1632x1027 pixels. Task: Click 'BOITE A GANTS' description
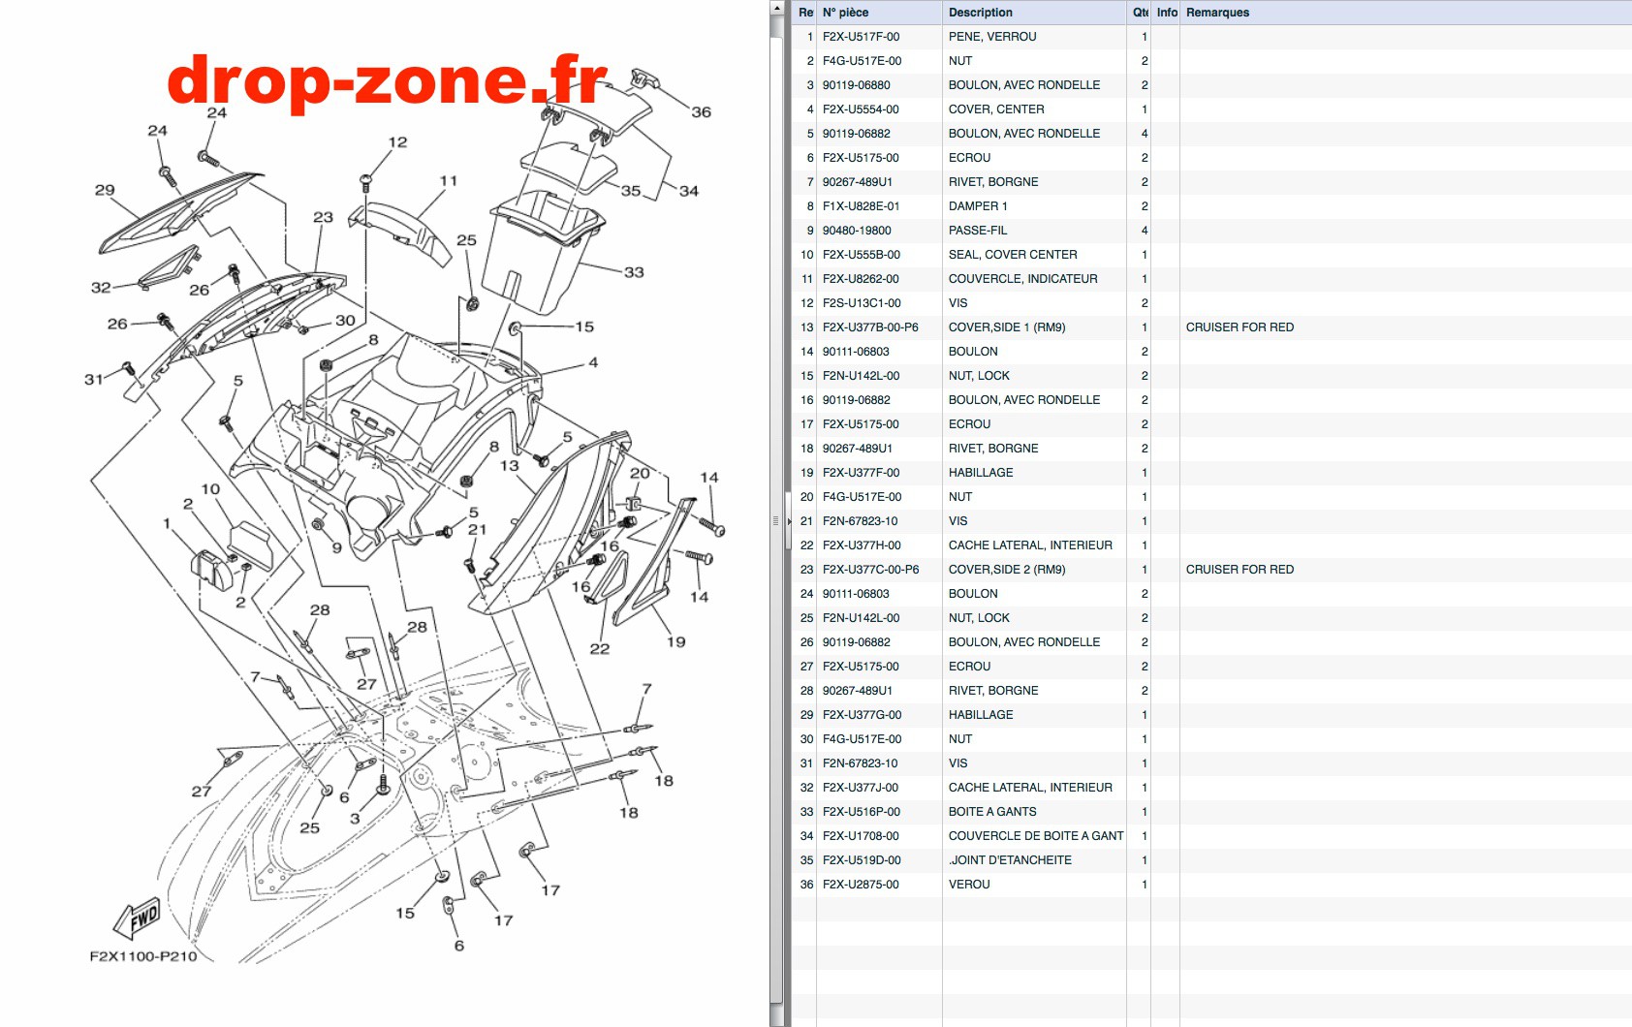pos(992,812)
